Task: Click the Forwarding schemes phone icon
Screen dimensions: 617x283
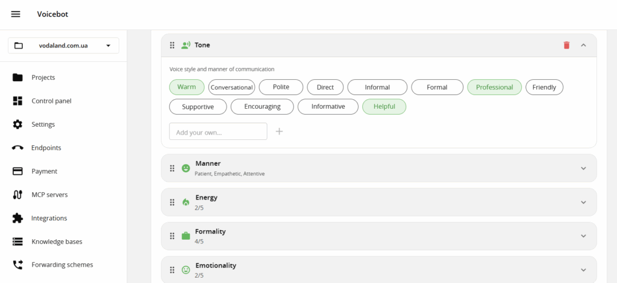Action: [x=17, y=265]
